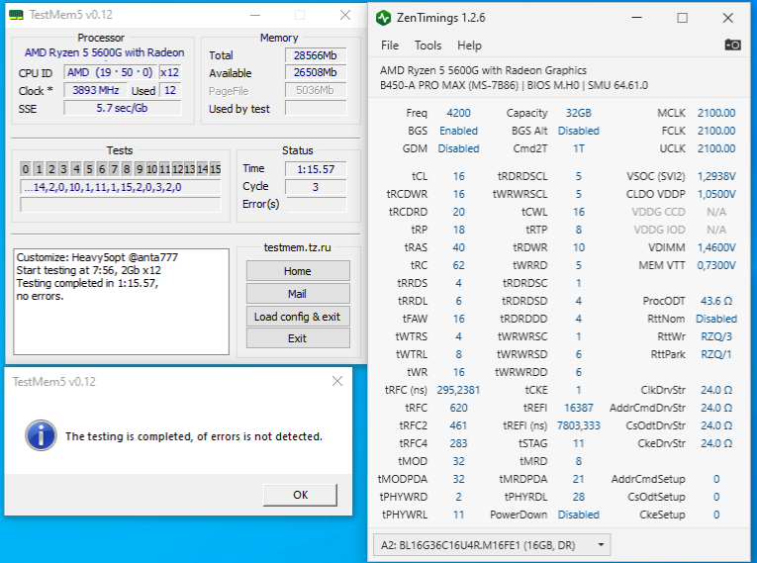
Task: Click the AMD Ryzen 5 5600G processor name in TestMem5
Action: click(104, 52)
